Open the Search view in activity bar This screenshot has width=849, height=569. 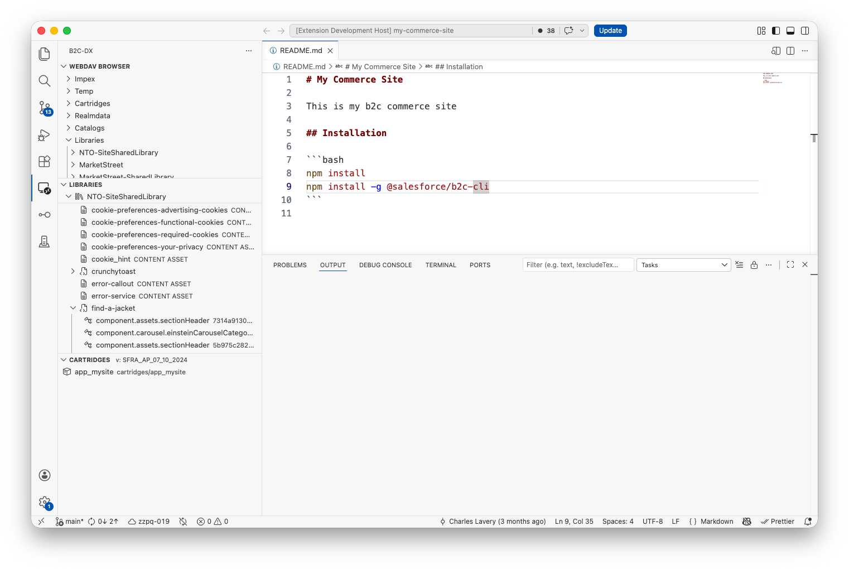pos(45,81)
